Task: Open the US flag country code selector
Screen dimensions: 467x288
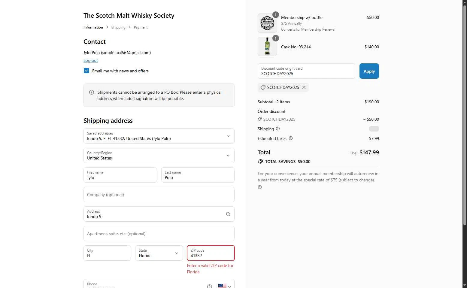Action: coord(225,286)
